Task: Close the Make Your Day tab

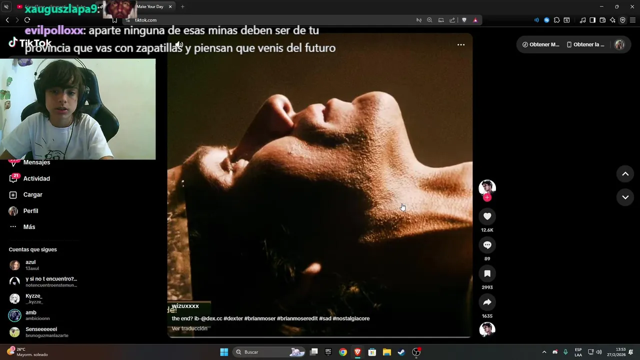Action: [170, 7]
